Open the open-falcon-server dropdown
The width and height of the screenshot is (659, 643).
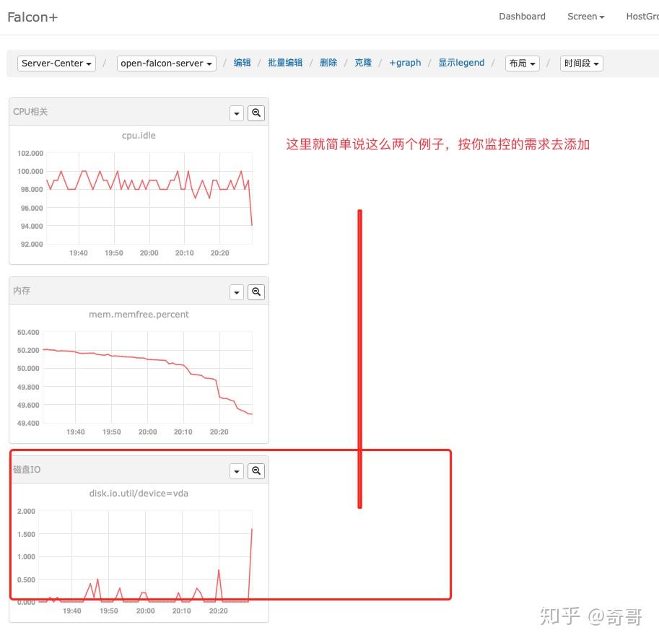[x=166, y=63]
